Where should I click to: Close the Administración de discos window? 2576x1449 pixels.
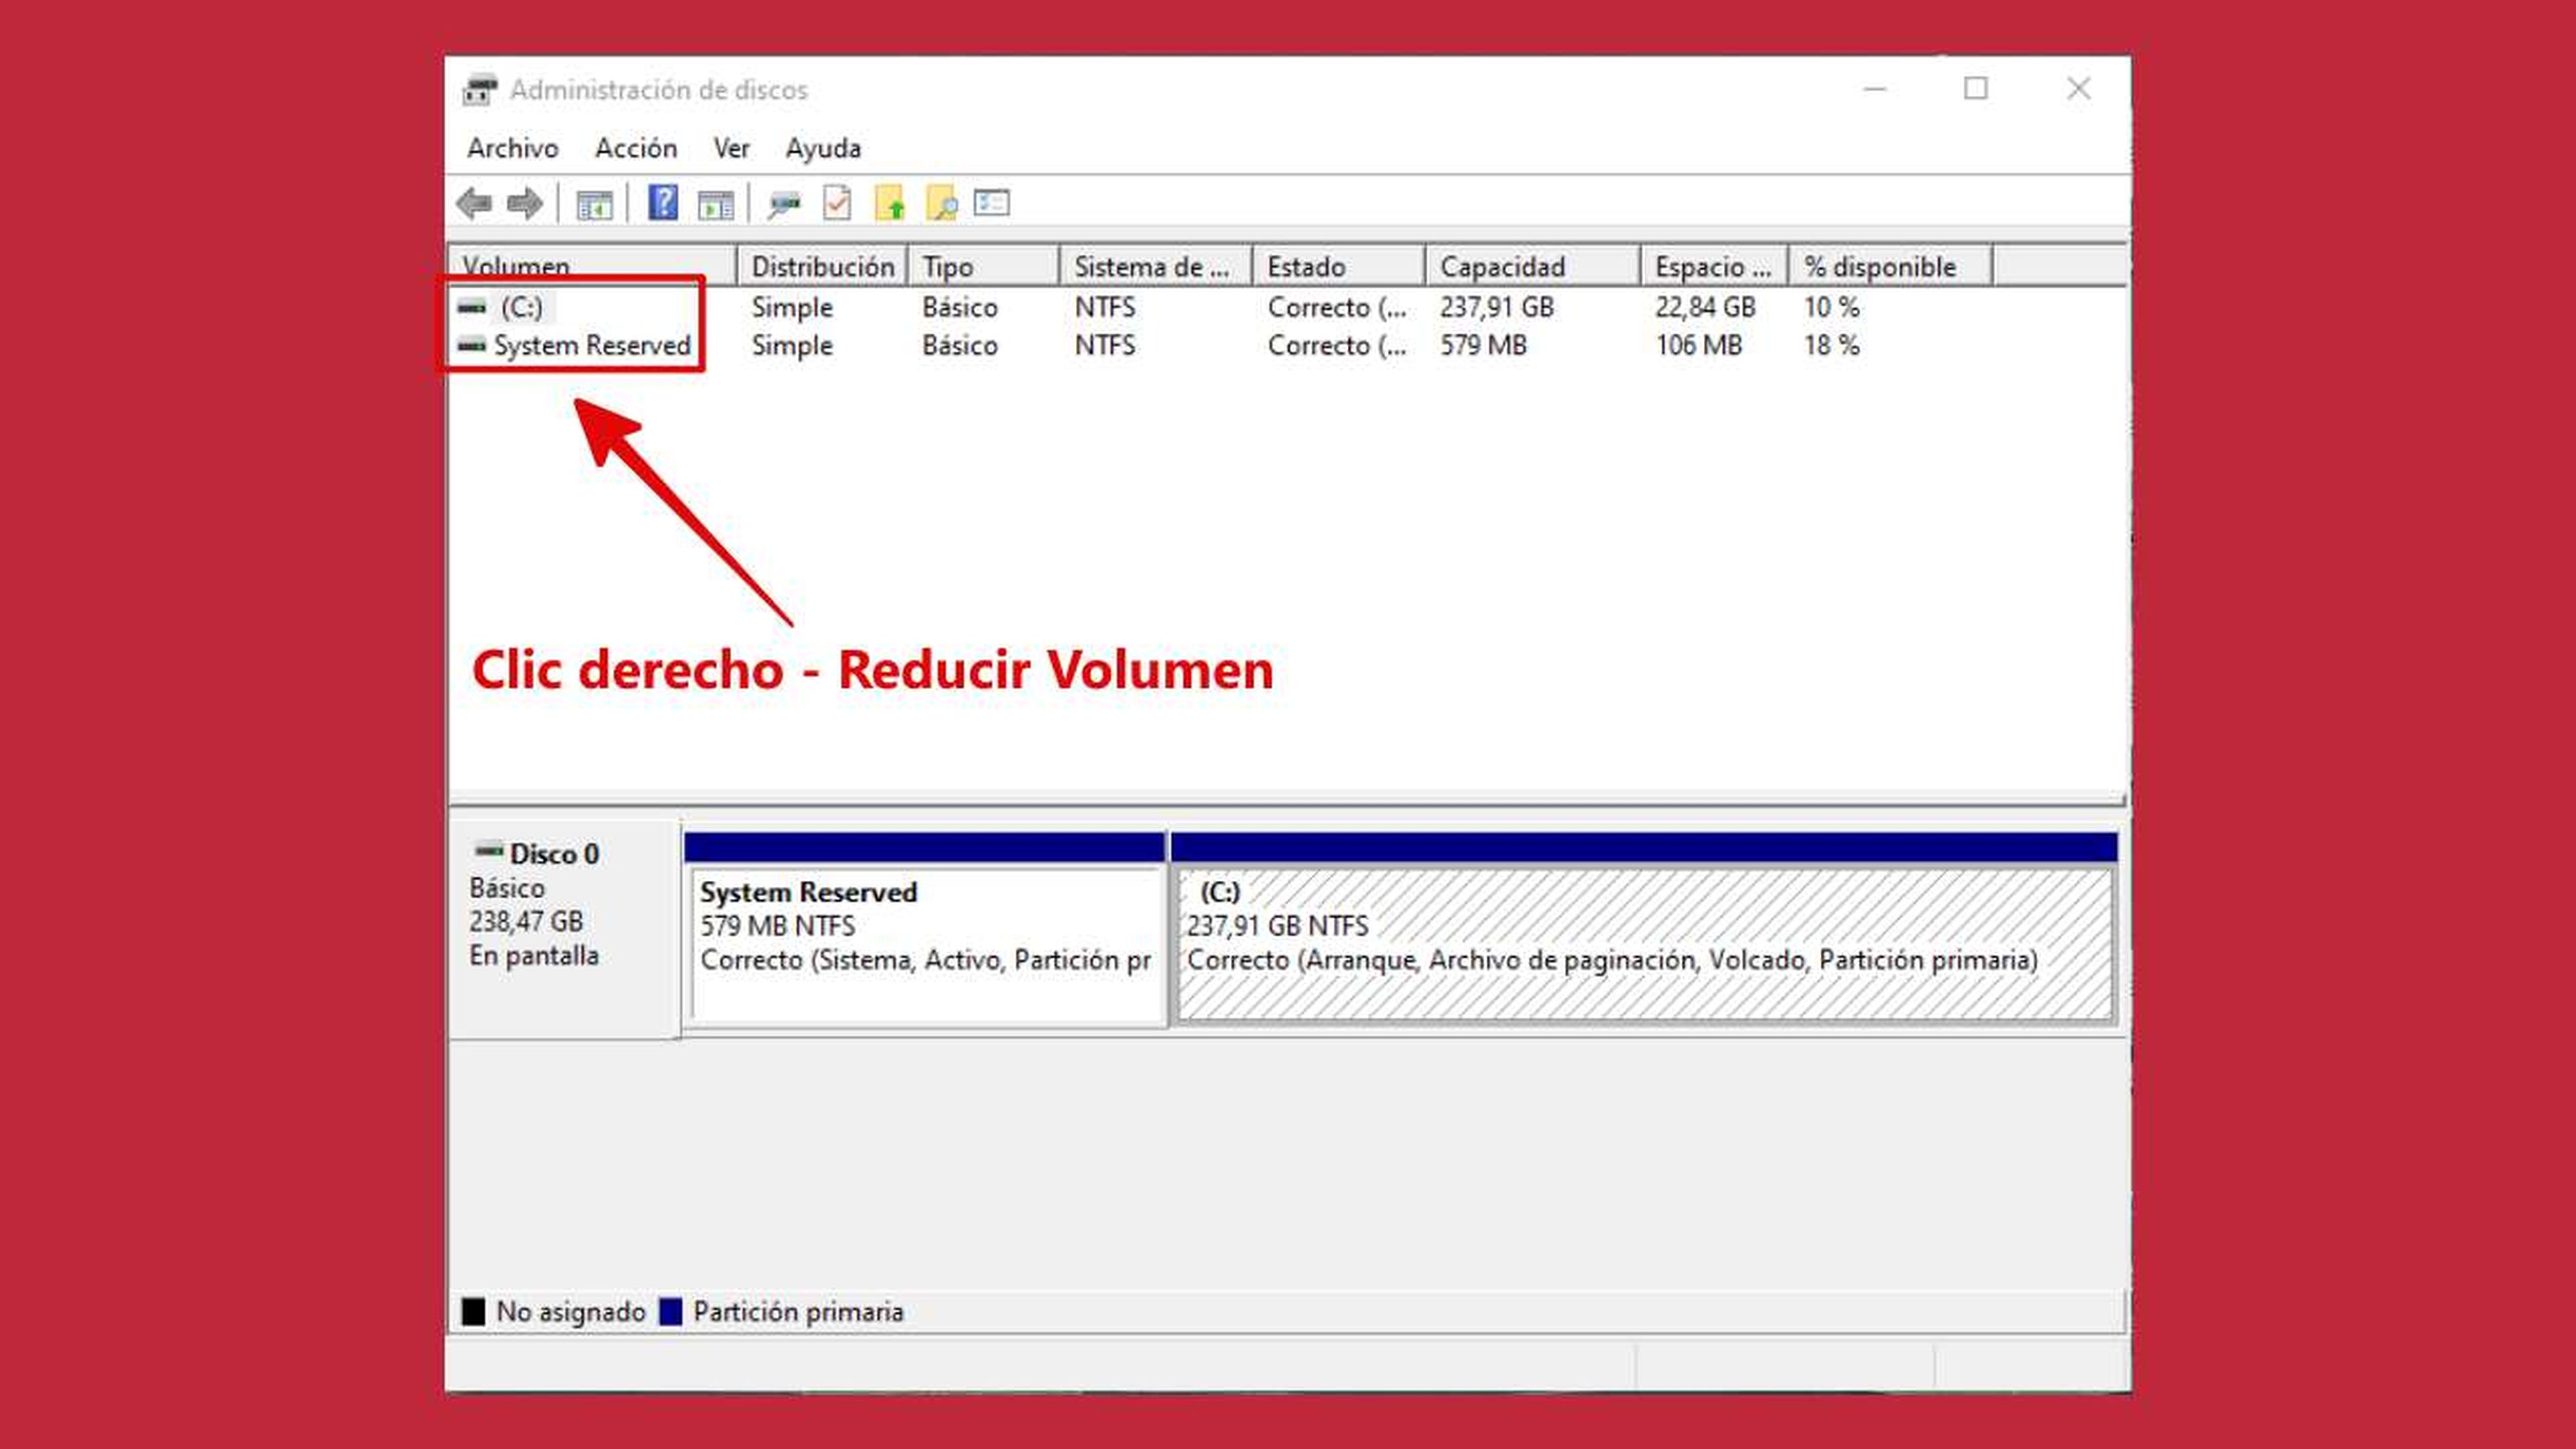2079,90
